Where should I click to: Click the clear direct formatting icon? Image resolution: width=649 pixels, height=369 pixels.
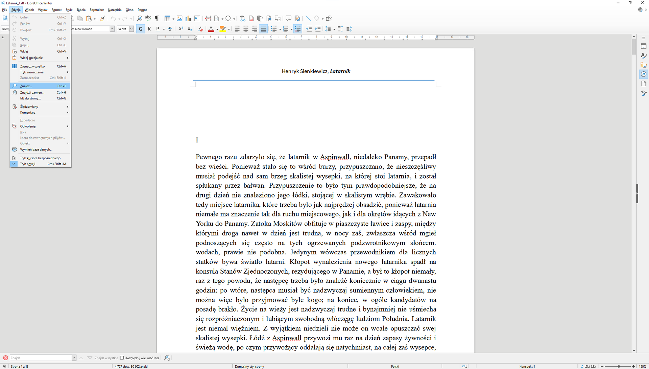pos(200,29)
